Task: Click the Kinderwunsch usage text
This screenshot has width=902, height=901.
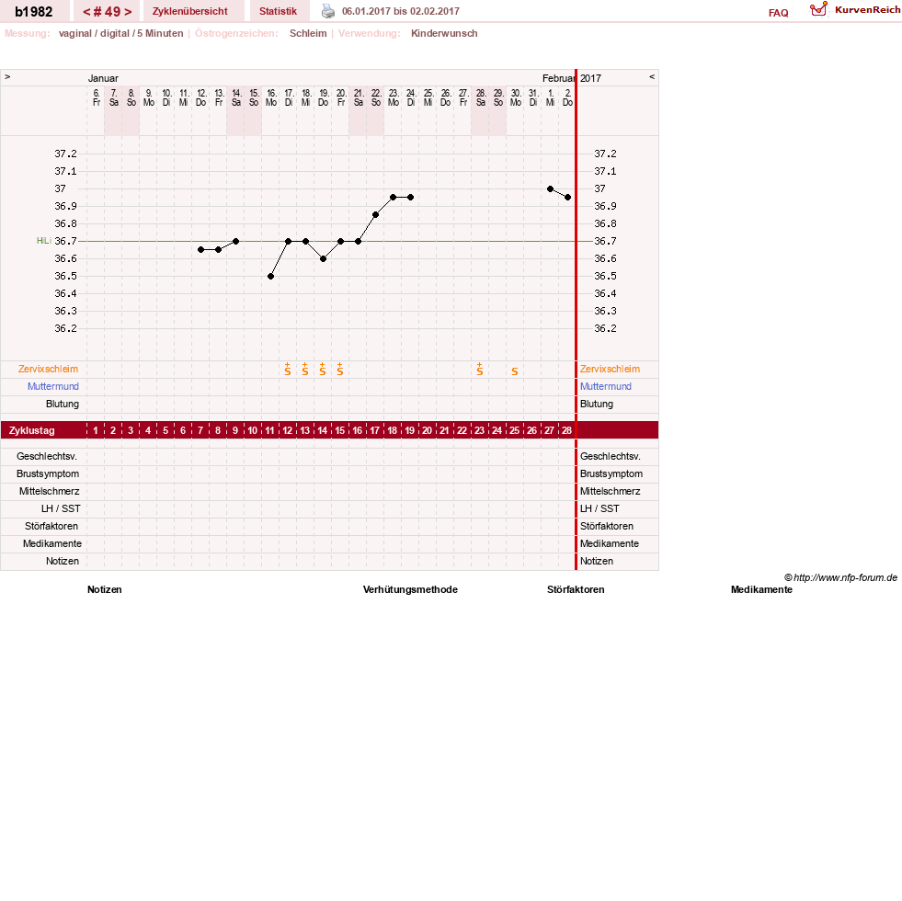Action: coord(444,33)
